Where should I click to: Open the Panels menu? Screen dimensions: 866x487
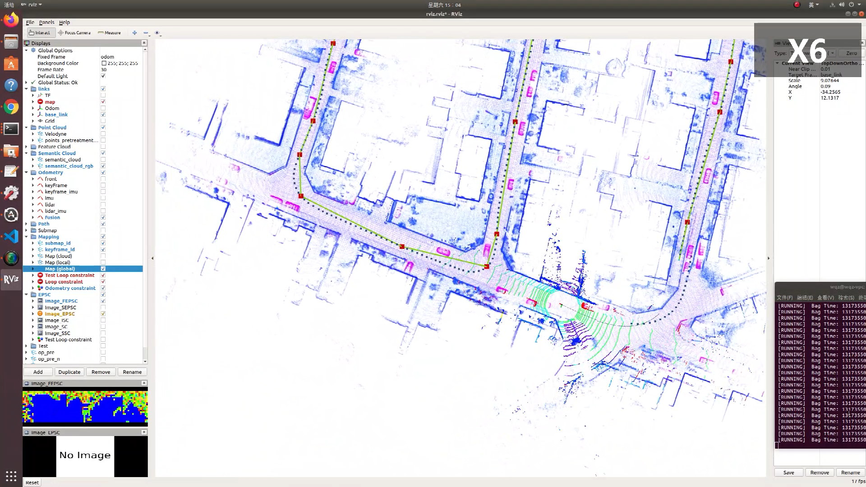46,22
